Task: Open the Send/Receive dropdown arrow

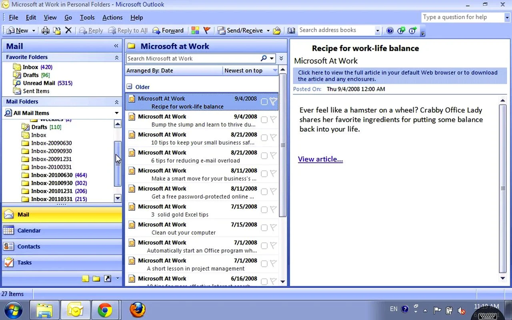Action: click(x=268, y=30)
